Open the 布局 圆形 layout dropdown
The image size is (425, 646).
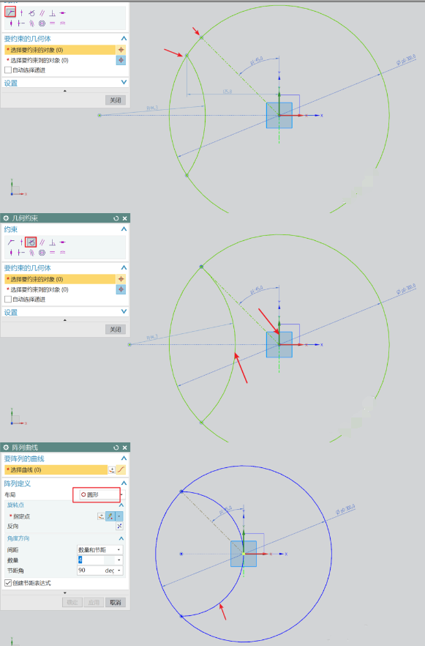coord(101,494)
